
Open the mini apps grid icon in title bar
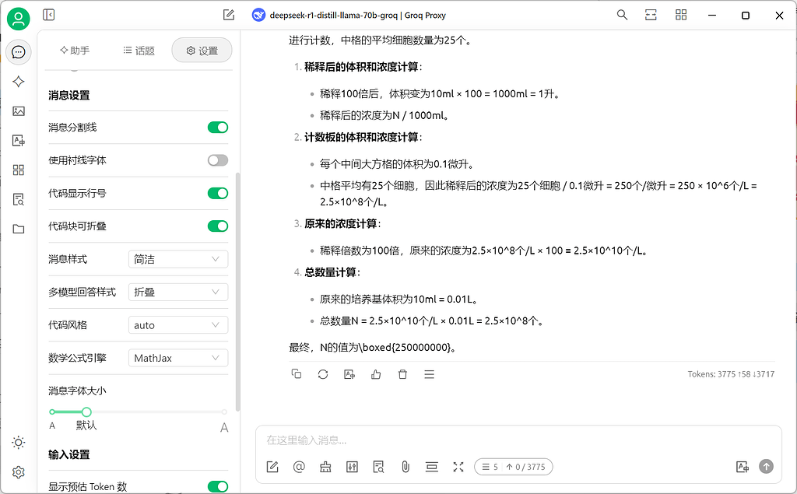click(x=681, y=15)
